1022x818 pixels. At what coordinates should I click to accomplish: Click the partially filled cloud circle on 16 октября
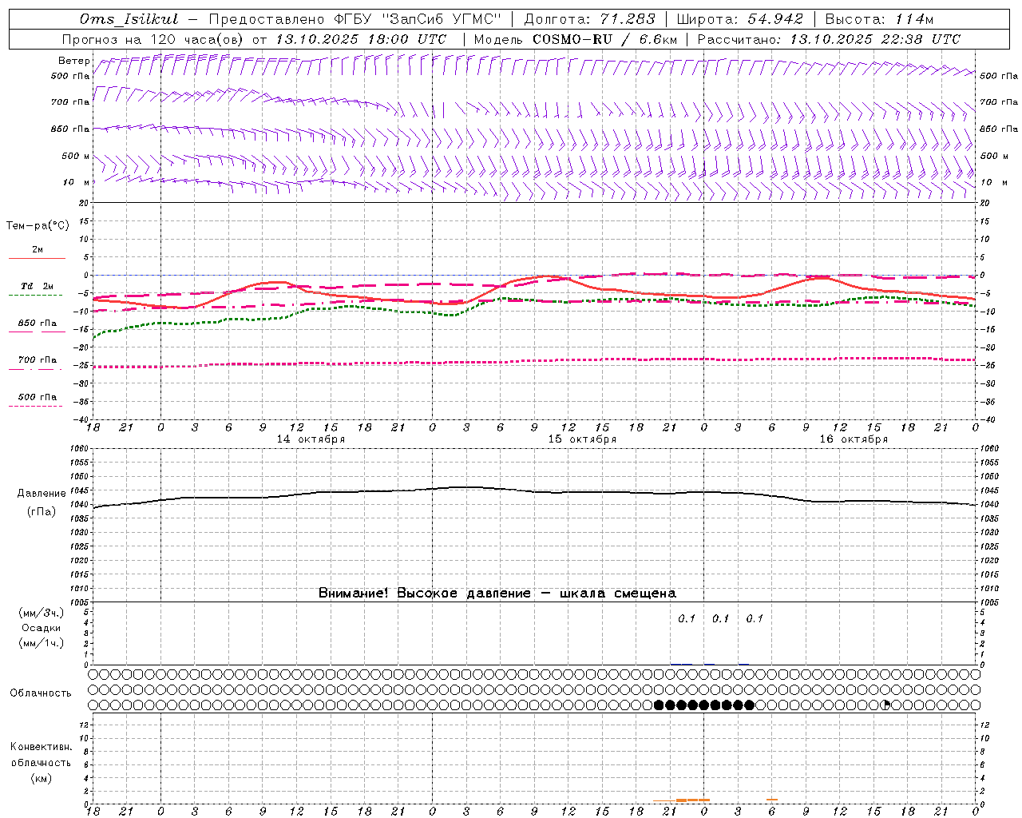click(x=885, y=705)
